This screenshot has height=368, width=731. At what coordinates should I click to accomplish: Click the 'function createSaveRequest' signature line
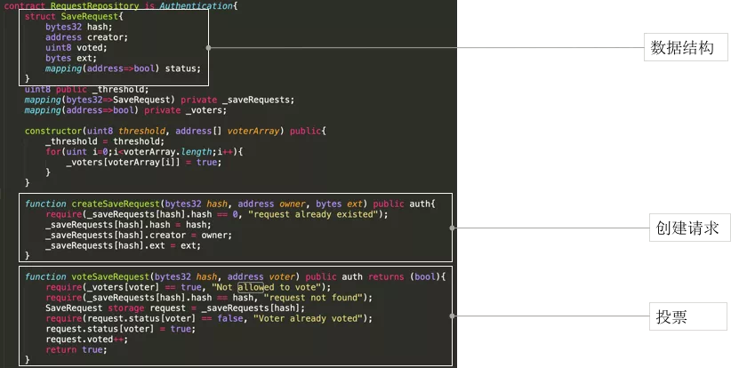click(x=229, y=204)
